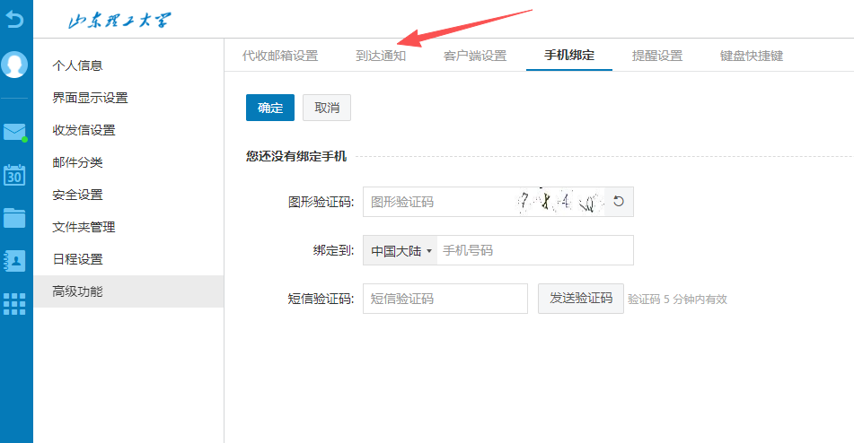Open the calendar icon in sidebar

click(15, 175)
